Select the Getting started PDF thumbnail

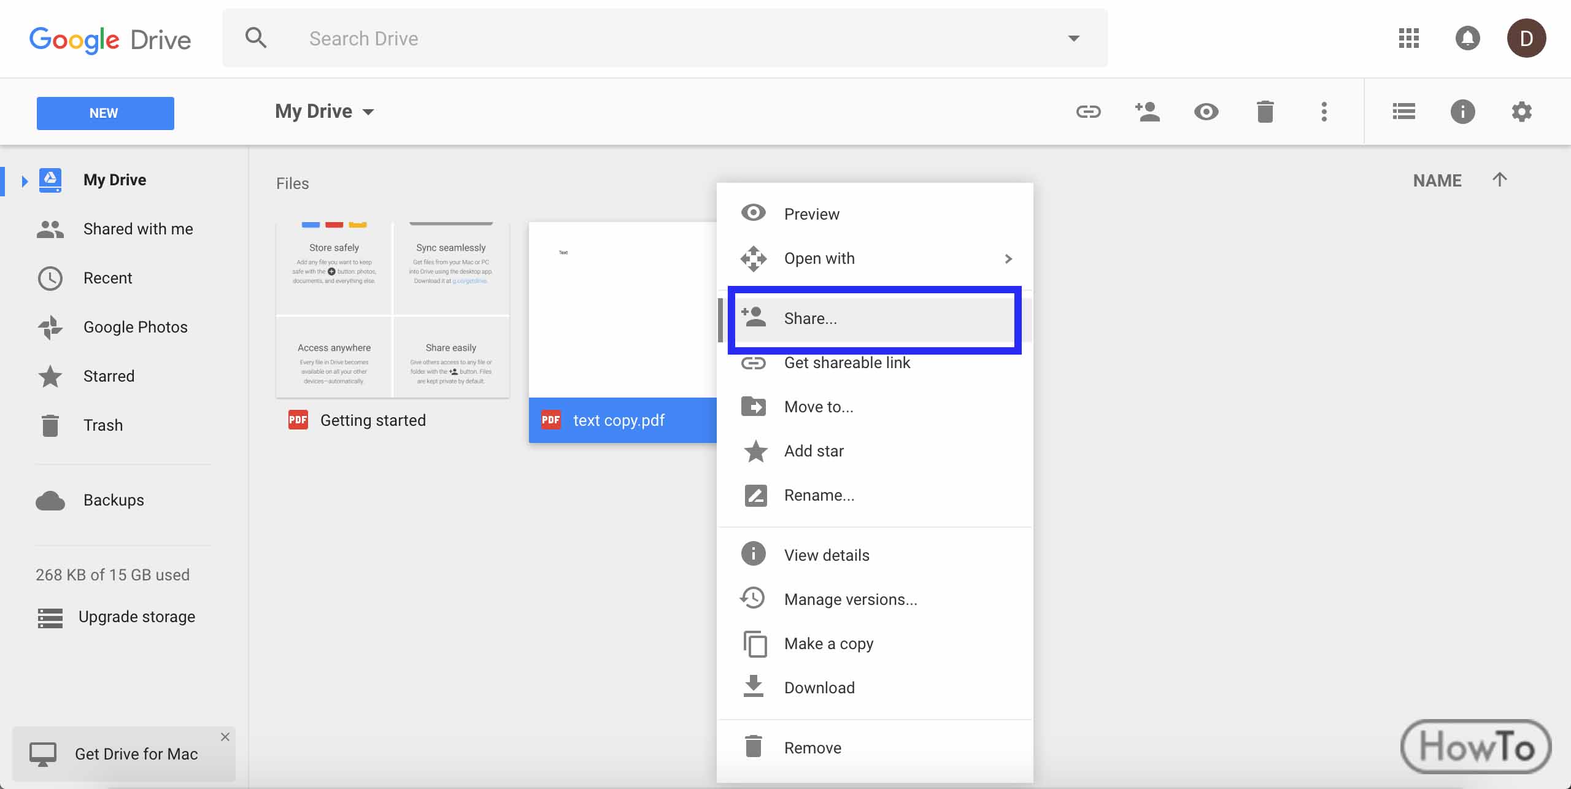point(393,307)
